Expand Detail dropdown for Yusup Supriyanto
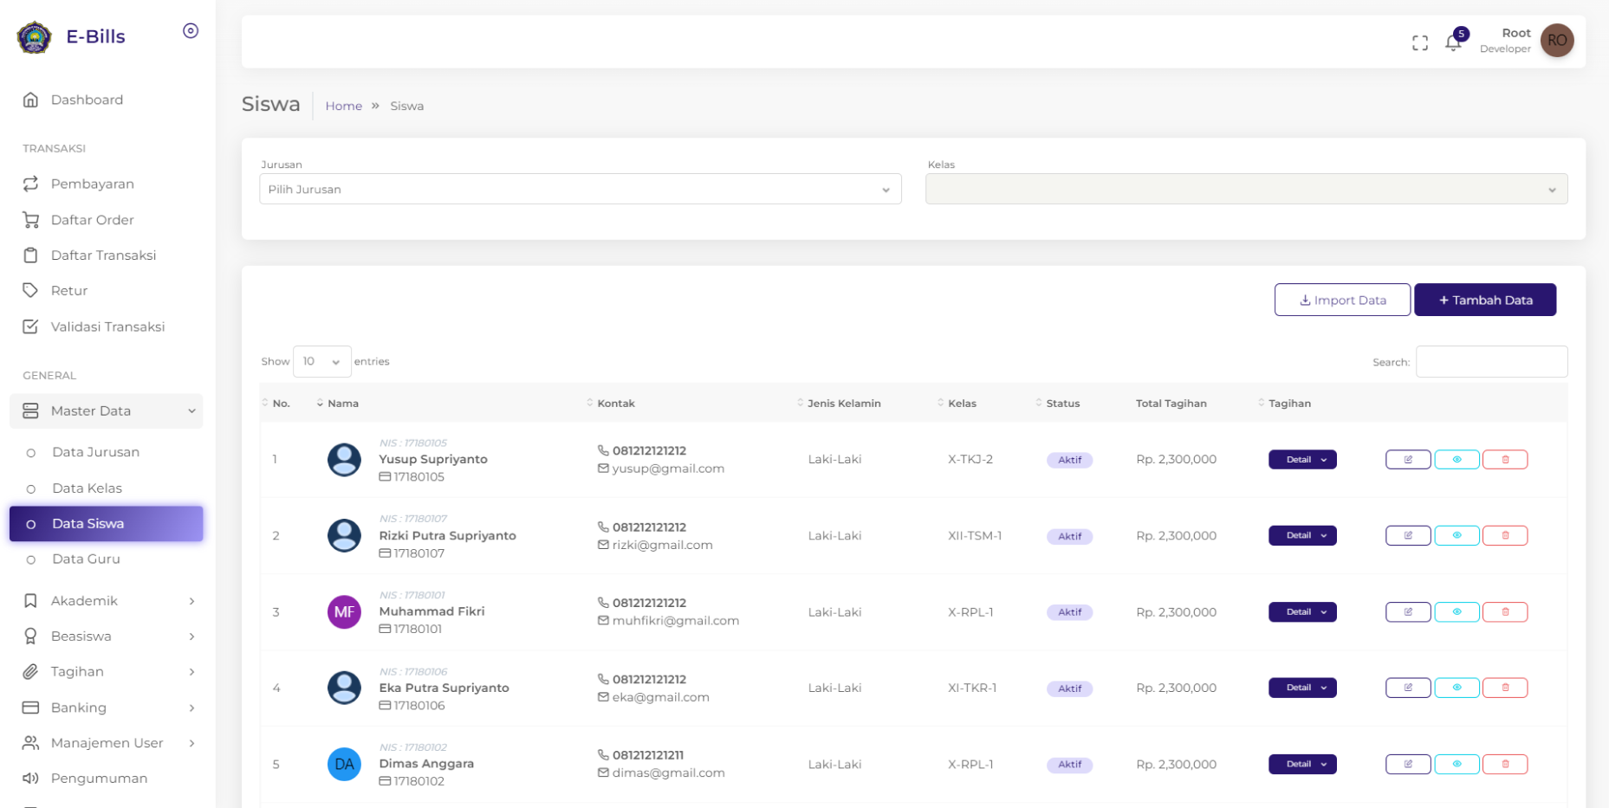Viewport: 1609px width, 808px height. pyautogui.click(x=1301, y=460)
